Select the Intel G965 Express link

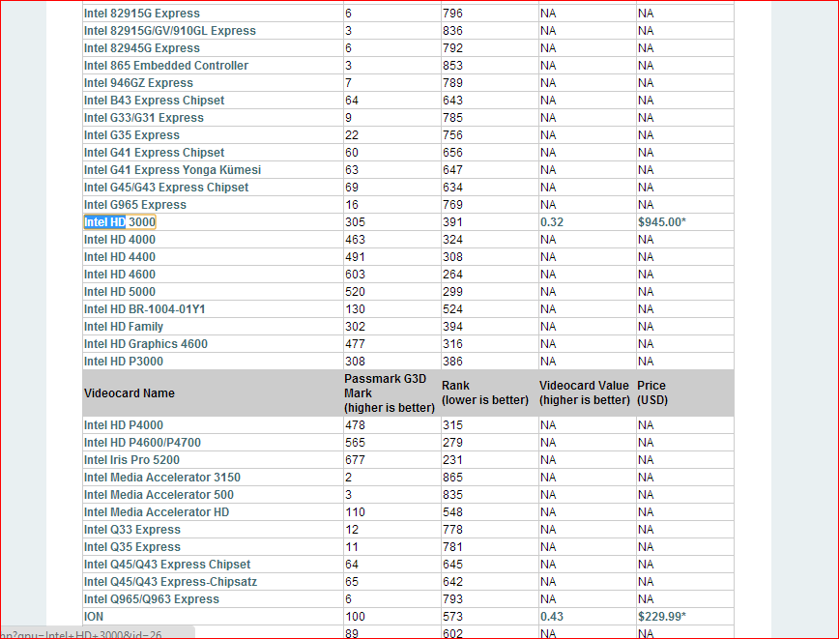click(135, 205)
